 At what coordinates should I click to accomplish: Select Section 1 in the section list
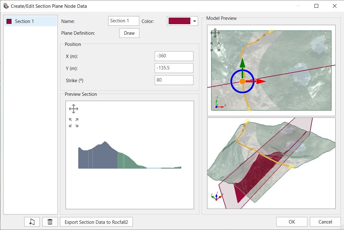tap(30, 21)
